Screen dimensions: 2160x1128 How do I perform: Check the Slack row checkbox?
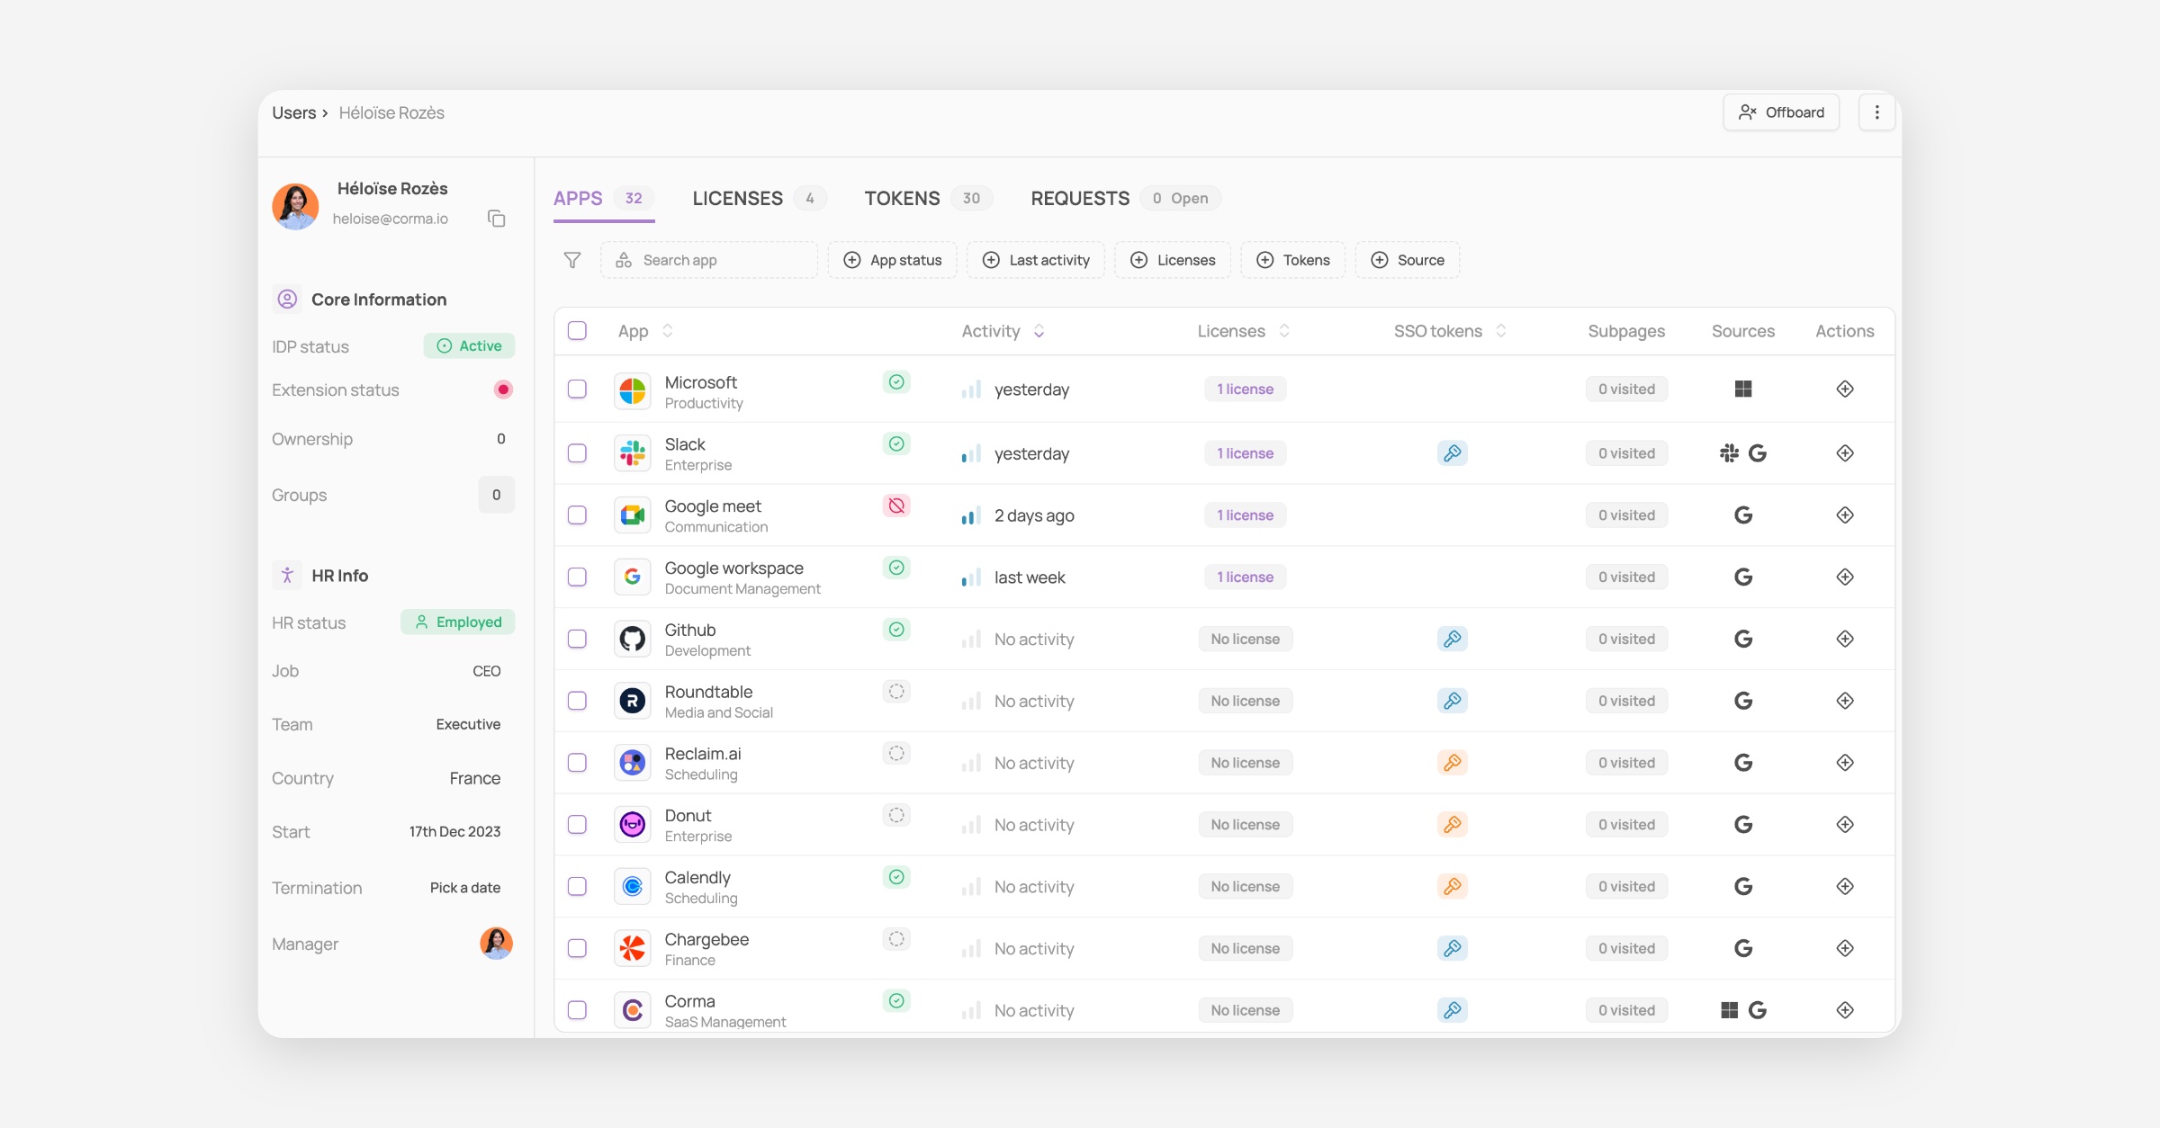[x=577, y=453]
